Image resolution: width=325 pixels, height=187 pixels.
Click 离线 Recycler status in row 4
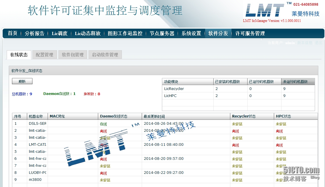click(236, 145)
